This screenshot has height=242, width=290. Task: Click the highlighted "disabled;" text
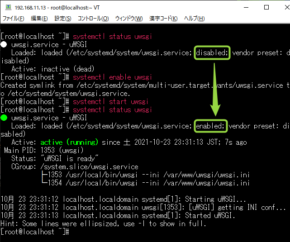(x=212, y=53)
